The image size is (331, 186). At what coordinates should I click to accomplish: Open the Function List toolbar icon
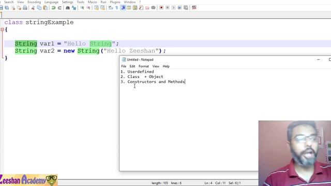(141, 8)
